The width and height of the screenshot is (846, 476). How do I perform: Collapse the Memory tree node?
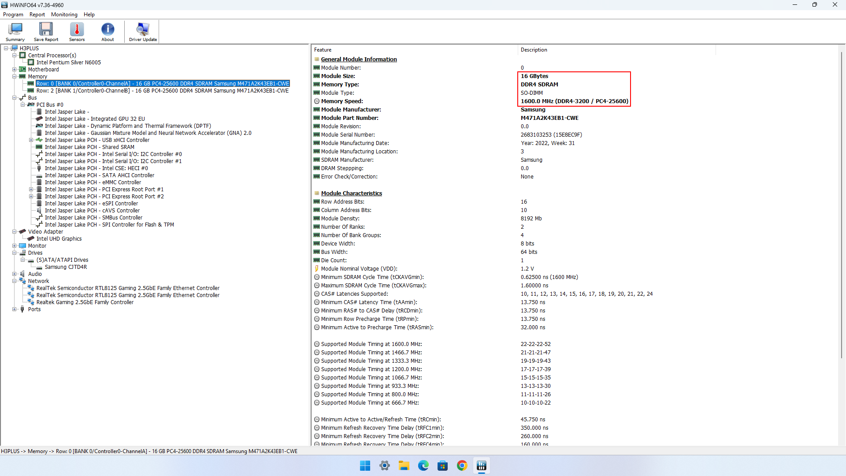[15, 77]
